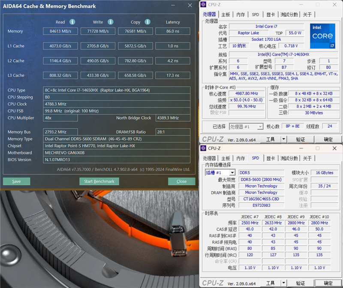Click 核心速度 value 4987.80 MHz in CPU-Z
The width and height of the screenshot is (343, 288).
247,93
